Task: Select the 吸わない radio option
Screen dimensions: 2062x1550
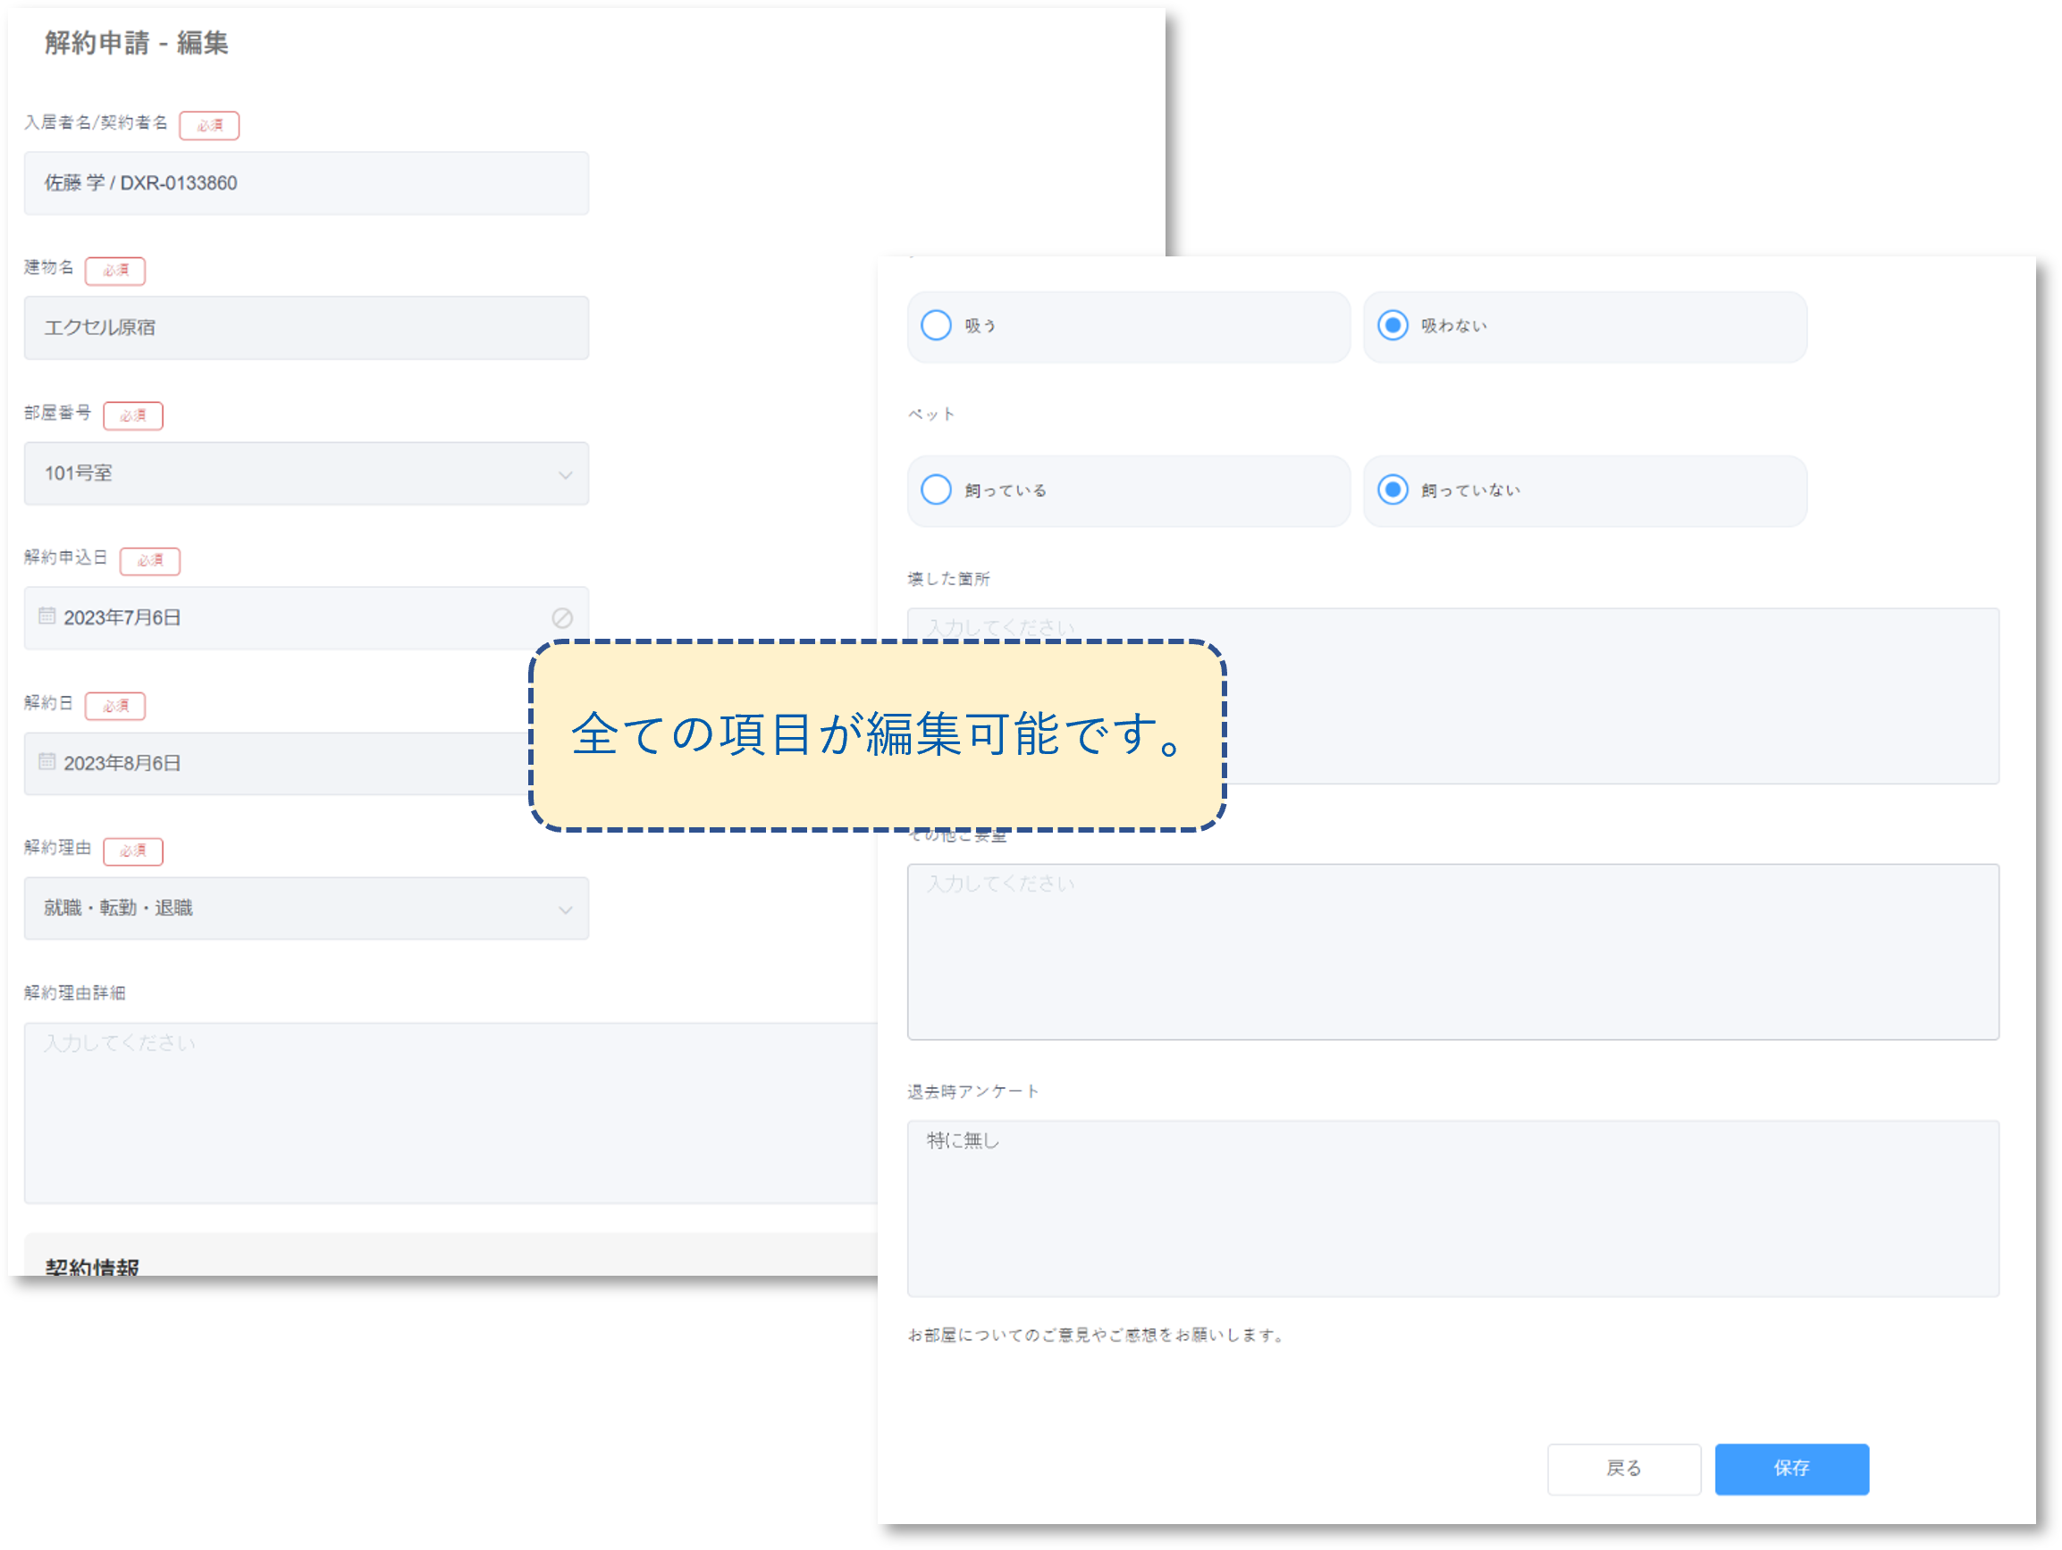Action: click(x=1393, y=325)
